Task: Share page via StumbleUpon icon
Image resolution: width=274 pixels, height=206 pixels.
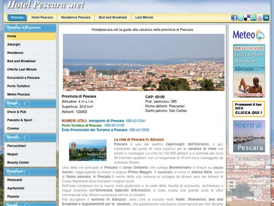Action: coord(253,18)
